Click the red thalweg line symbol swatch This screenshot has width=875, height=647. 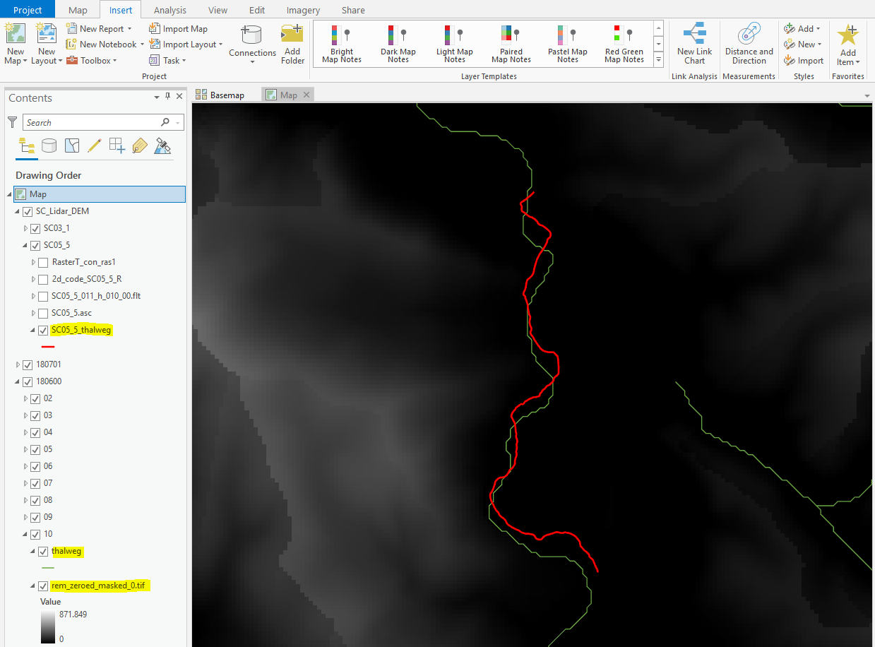tap(47, 347)
